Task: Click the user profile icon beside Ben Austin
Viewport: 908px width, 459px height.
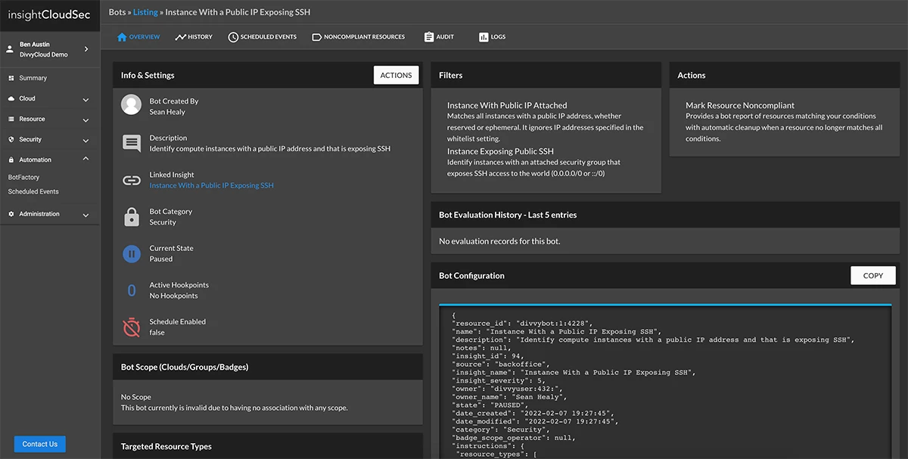Action: [x=10, y=49]
